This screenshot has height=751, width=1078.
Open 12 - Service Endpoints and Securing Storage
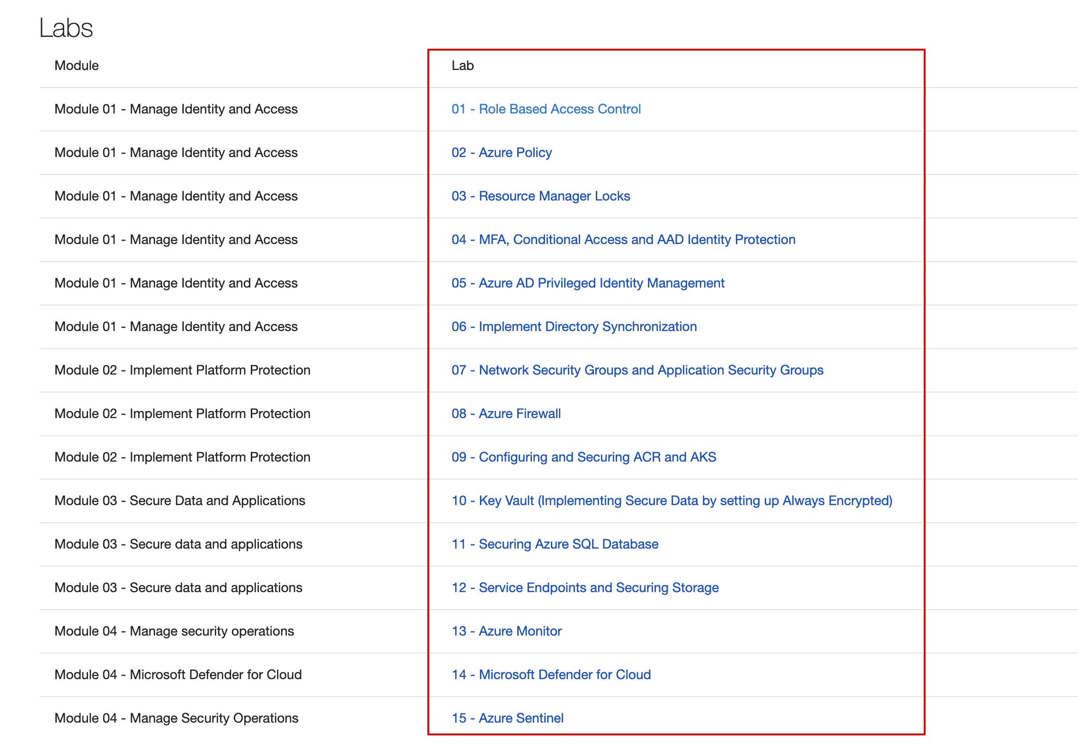click(585, 587)
